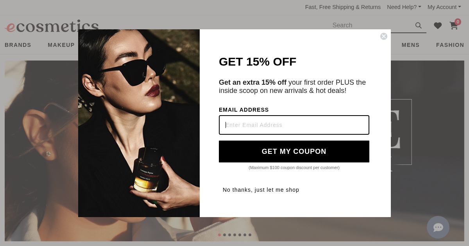Close the 15% off popup
Image resolution: width=469 pixels, height=246 pixels.
tap(384, 36)
